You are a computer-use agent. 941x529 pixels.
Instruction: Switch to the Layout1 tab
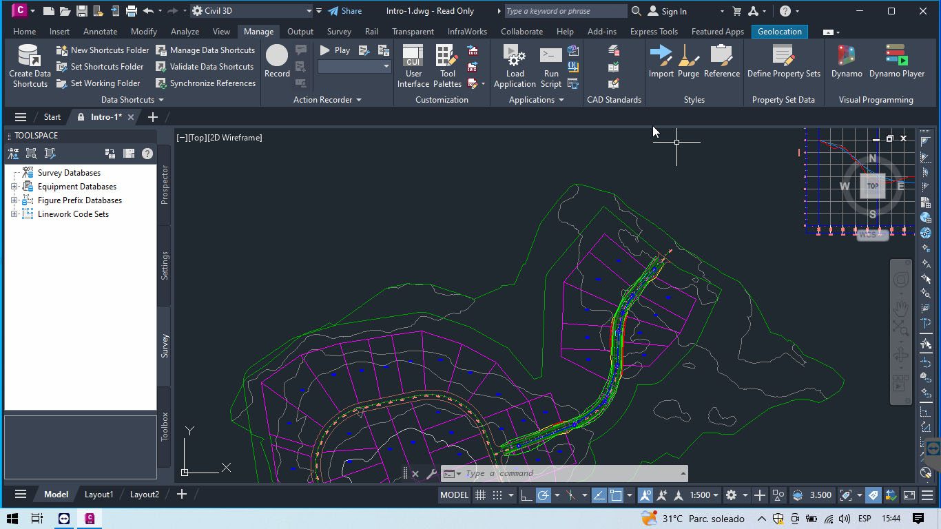click(x=99, y=495)
